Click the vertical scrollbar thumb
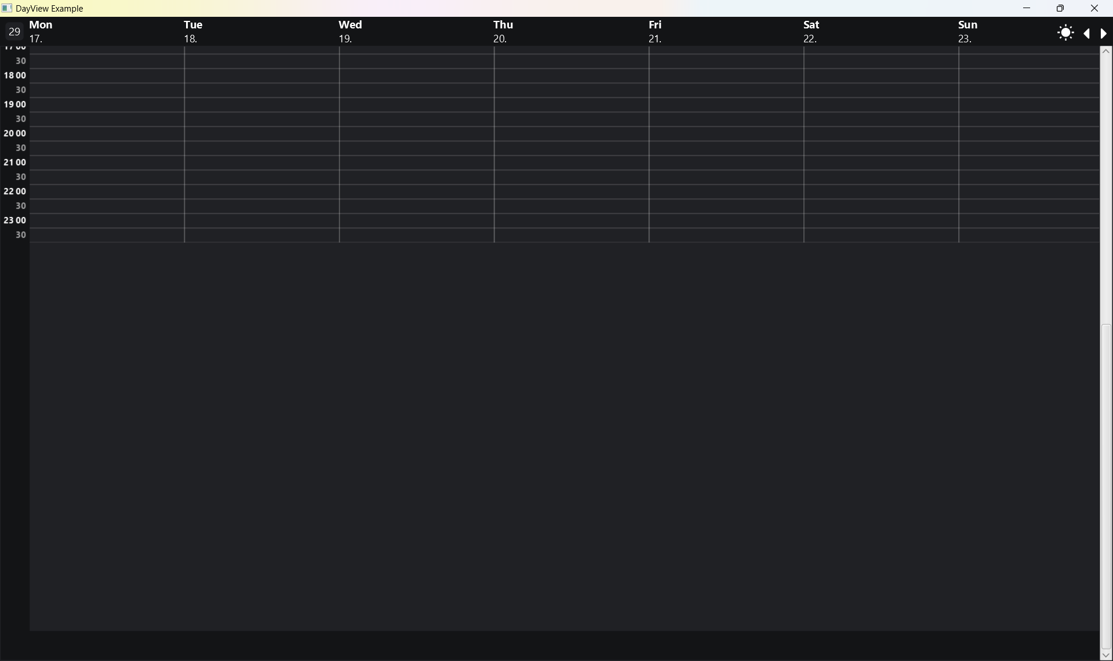1113x661 pixels. tap(1106, 487)
